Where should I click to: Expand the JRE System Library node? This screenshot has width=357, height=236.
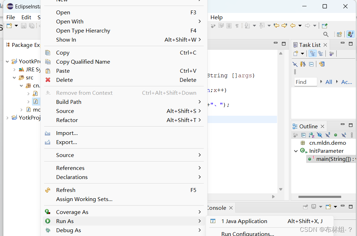coord(14,70)
